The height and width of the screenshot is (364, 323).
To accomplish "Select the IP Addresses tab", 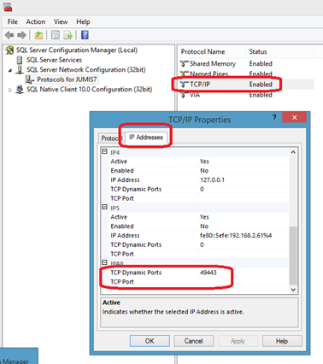I will (146, 138).
